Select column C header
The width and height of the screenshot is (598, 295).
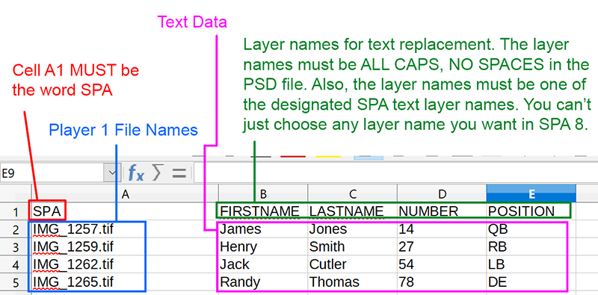352,194
